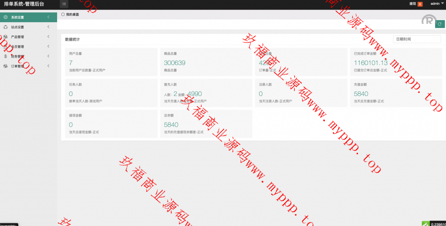Image resolution: width=446 pixels, height=226 pixels.
Task: Click the 提现 link in the top bar
Action: point(412,4)
